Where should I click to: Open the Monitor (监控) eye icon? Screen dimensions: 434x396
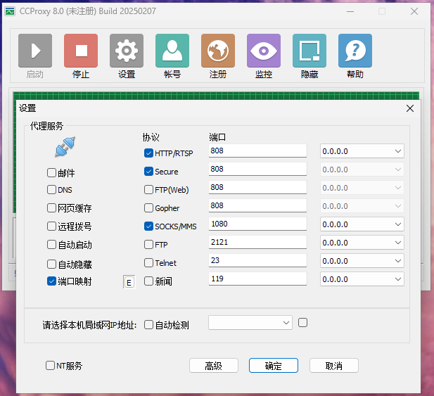pyautogui.click(x=264, y=51)
